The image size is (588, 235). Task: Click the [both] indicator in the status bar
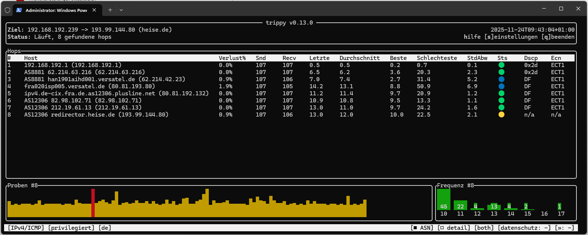pos(484,228)
